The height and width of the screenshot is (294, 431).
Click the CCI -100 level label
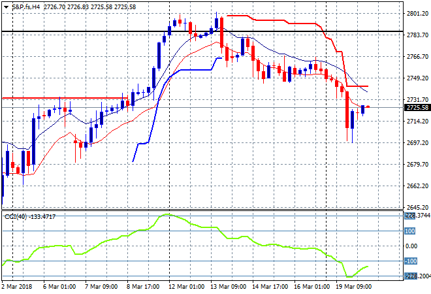point(411,261)
